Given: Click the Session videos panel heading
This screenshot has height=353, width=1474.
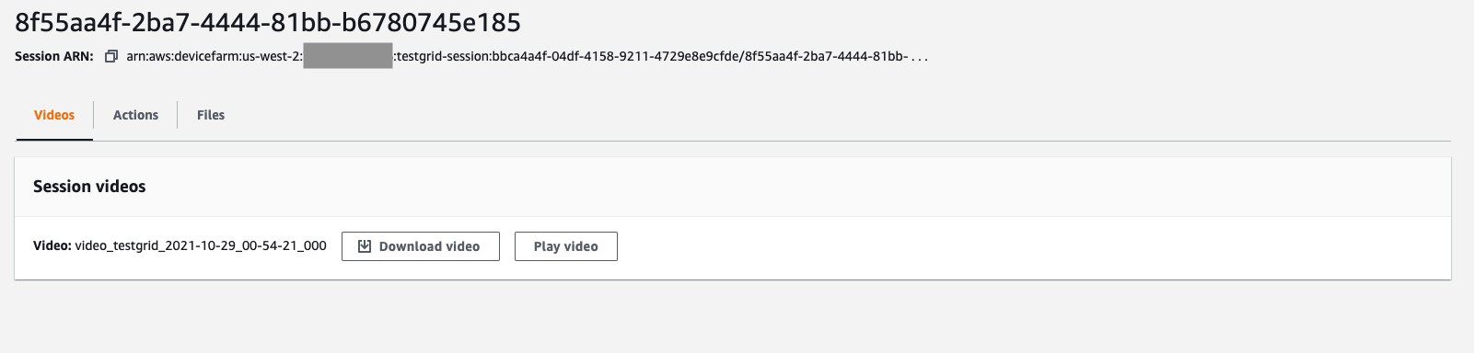Looking at the screenshot, I should tap(89, 187).
